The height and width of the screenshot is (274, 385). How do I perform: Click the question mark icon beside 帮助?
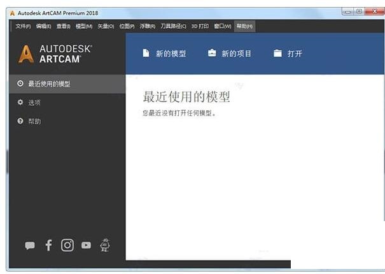(x=20, y=121)
